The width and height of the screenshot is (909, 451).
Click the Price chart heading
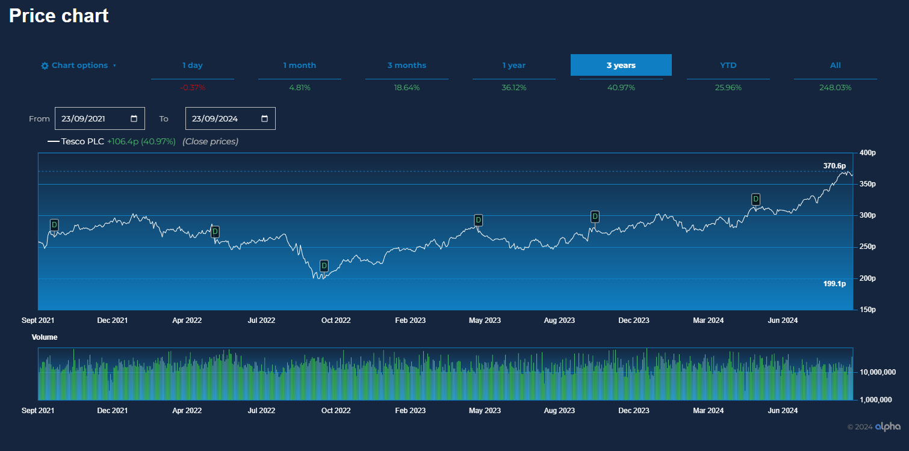click(x=59, y=16)
